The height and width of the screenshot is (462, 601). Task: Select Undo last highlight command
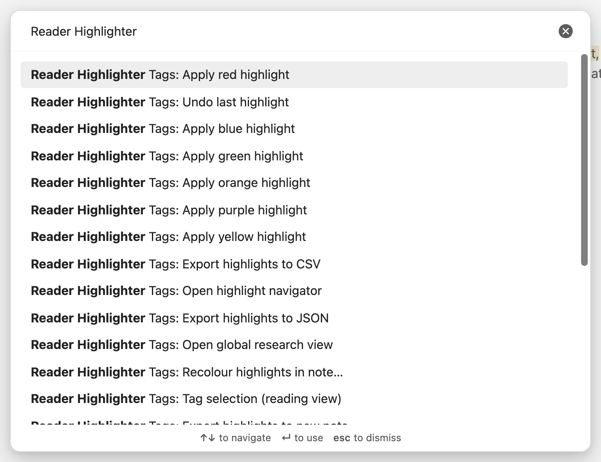[x=294, y=102]
